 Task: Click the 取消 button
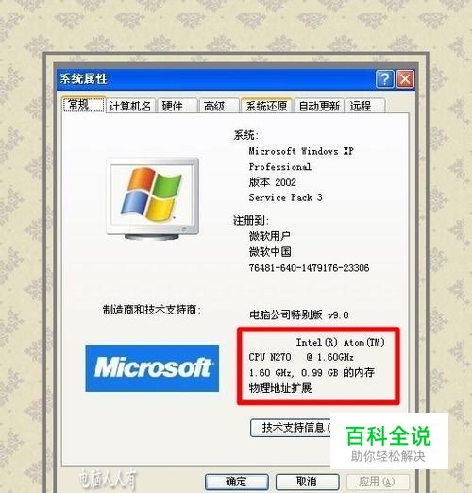(x=307, y=482)
